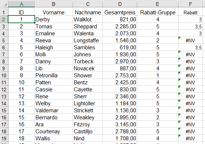Select cell containing Courtenay
Viewport: 205px width, 144px height.
tap(53, 131)
